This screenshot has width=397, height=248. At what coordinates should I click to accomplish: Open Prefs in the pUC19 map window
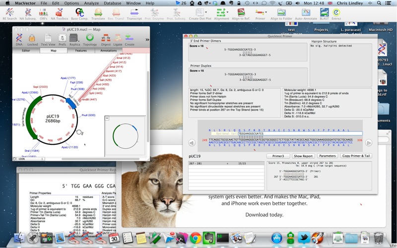pyautogui.click(x=62, y=40)
